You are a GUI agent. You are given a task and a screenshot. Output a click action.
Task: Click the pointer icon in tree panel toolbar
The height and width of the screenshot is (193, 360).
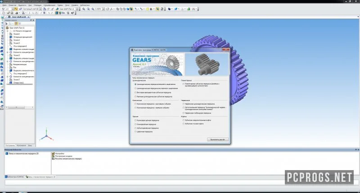point(6,24)
